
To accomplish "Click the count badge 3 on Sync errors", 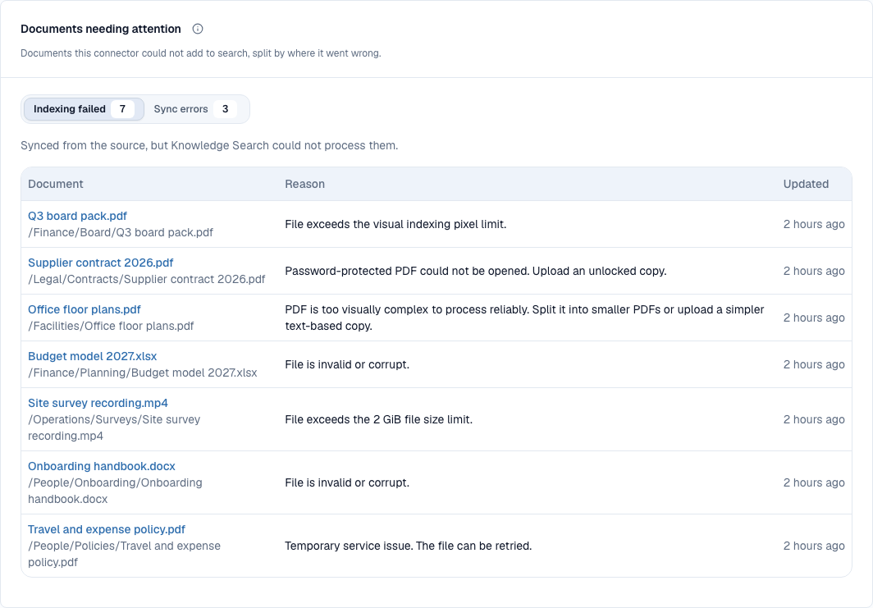I will pyautogui.click(x=225, y=109).
